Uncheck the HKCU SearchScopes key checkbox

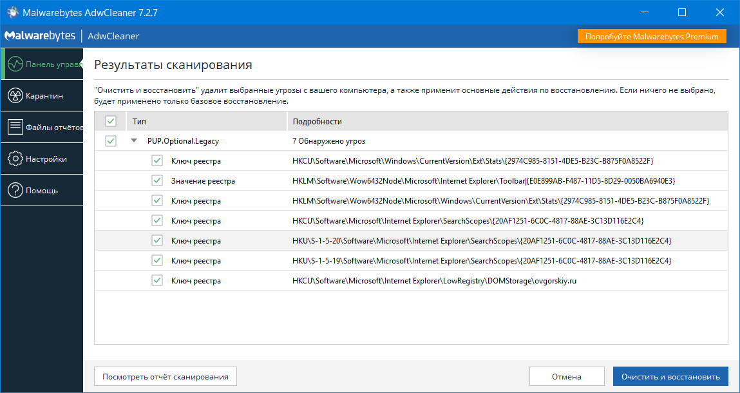pos(157,220)
